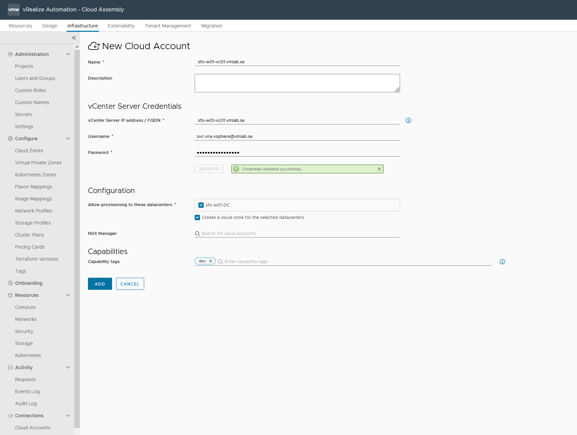Viewport: 577px width, 435px height.
Task: Click the CANCEL button
Action: (x=130, y=284)
